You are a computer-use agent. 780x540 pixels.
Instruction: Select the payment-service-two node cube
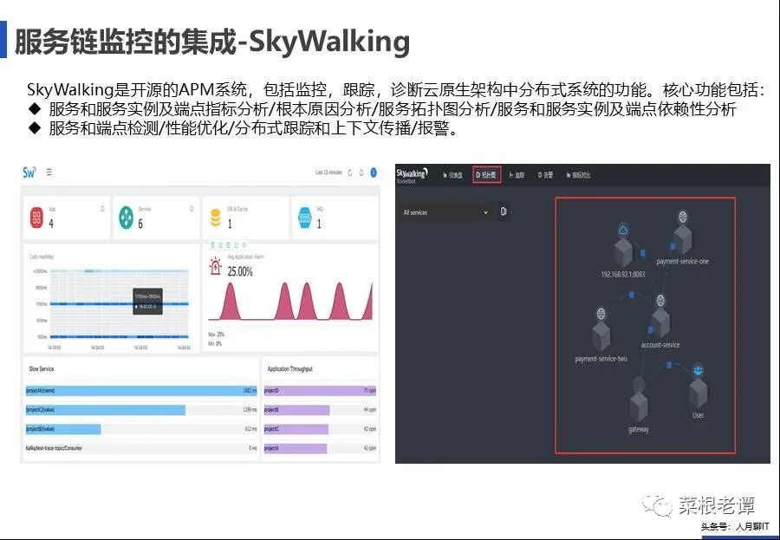pyautogui.click(x=601, y=335)
